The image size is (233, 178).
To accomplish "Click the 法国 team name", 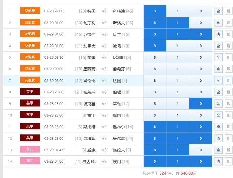I will [x=117, y=81].
